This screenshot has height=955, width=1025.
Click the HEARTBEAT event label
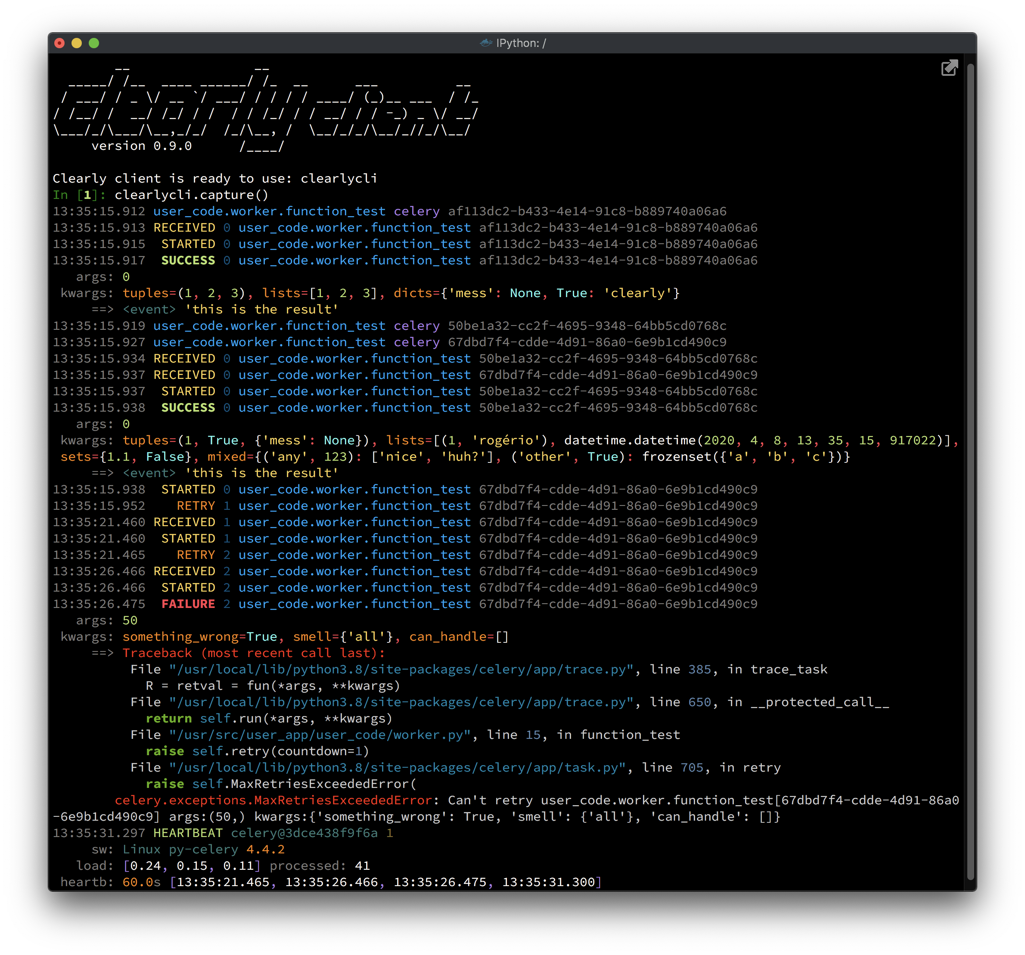pos(188,833)
